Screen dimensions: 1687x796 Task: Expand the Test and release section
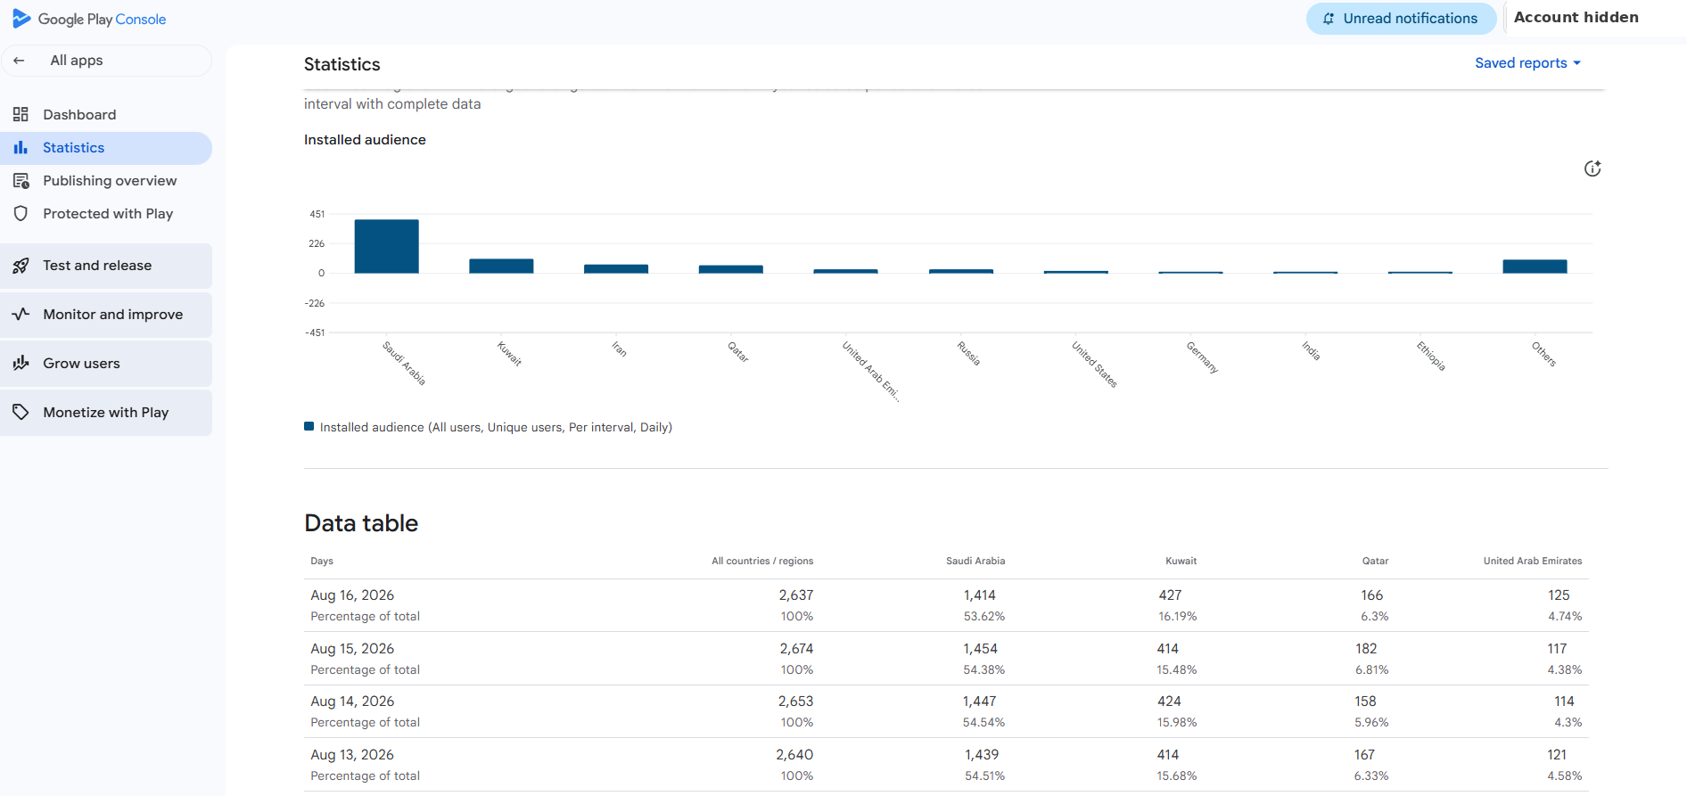point(106,266)
